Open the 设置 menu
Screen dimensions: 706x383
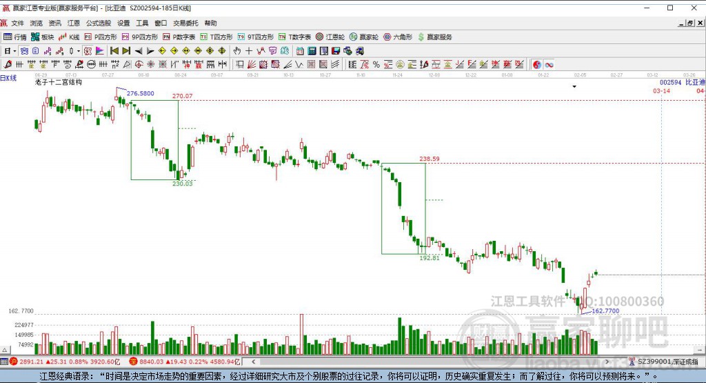[x=123, y=23]
